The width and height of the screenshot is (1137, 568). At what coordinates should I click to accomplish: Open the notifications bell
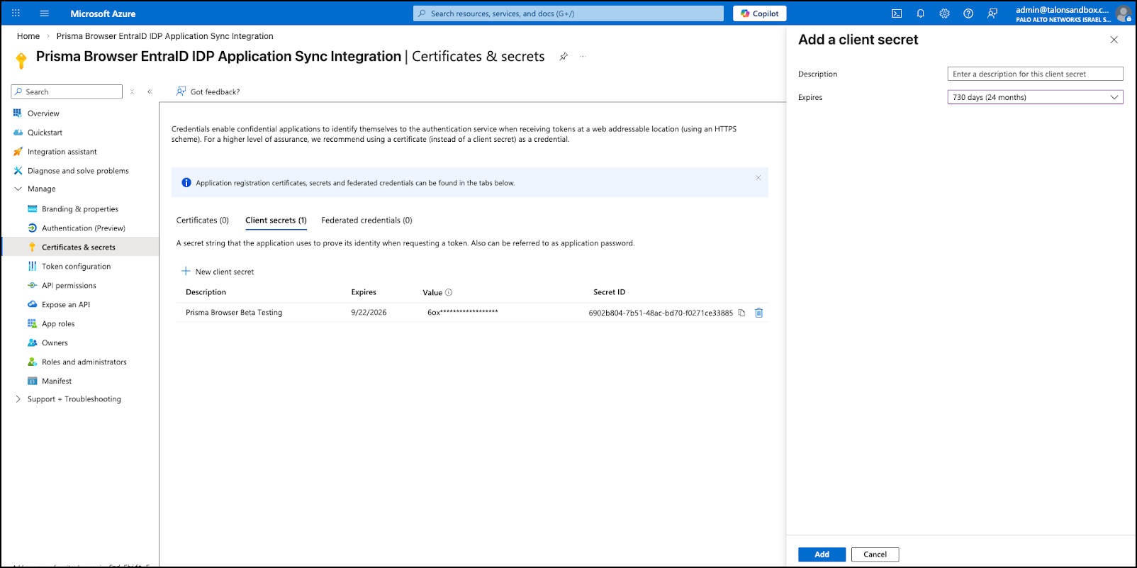(920, 13)
